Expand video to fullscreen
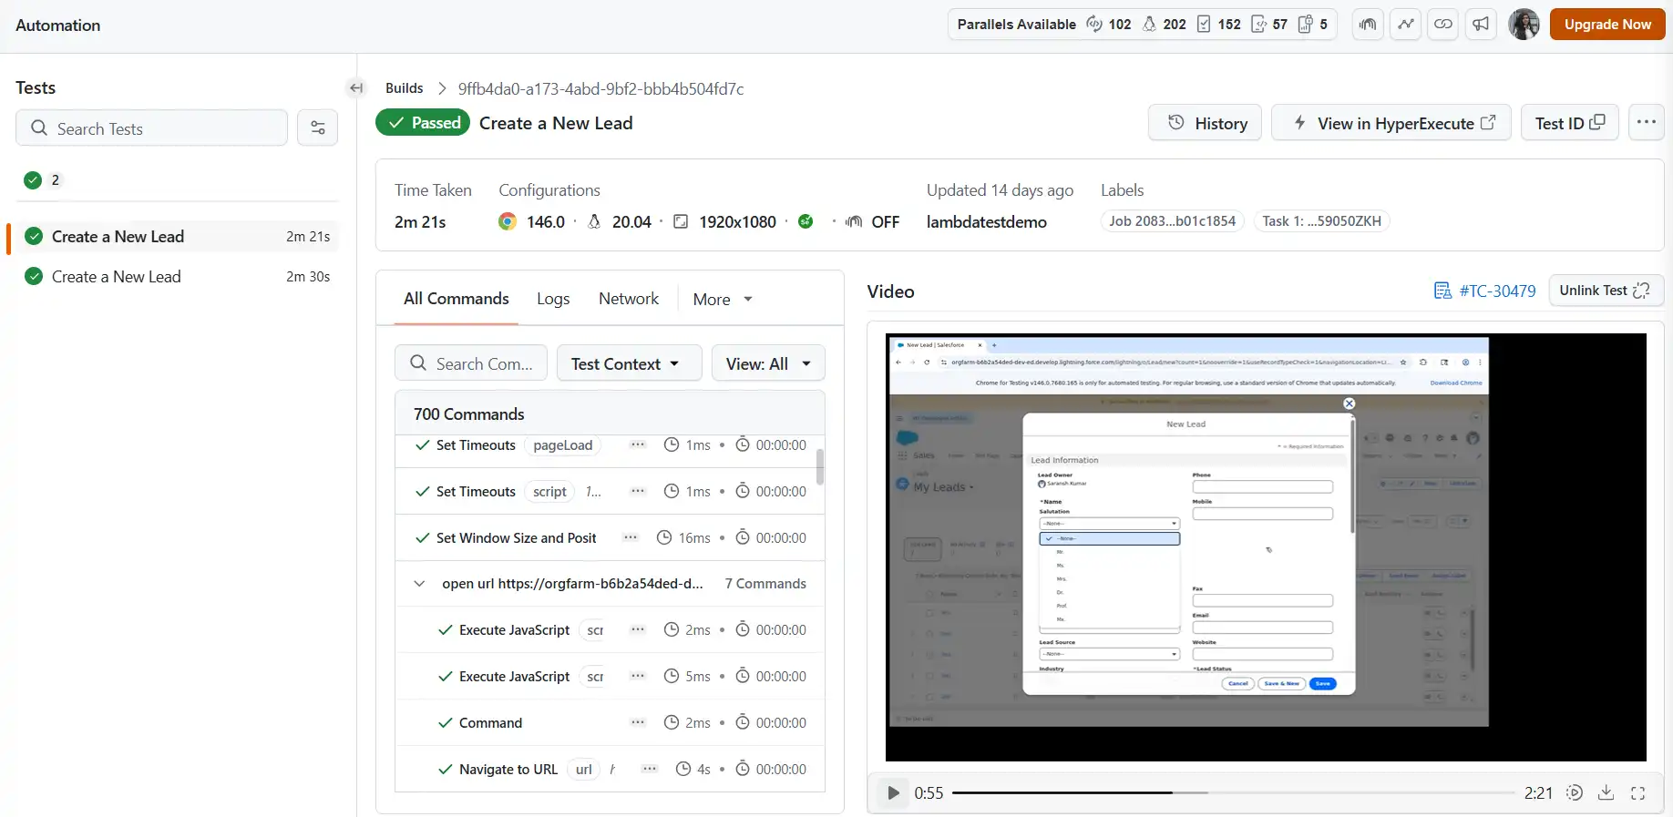Viewport: 1673px width, 817px height. point(1637,792)
